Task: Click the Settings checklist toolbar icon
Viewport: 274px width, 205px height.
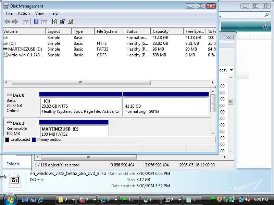Action: (71, 22)
